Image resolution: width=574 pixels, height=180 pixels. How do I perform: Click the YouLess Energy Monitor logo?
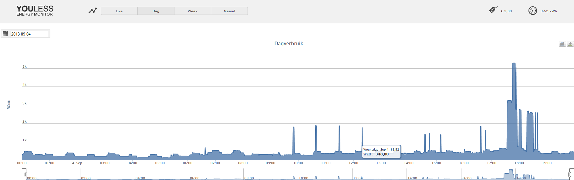35,11
